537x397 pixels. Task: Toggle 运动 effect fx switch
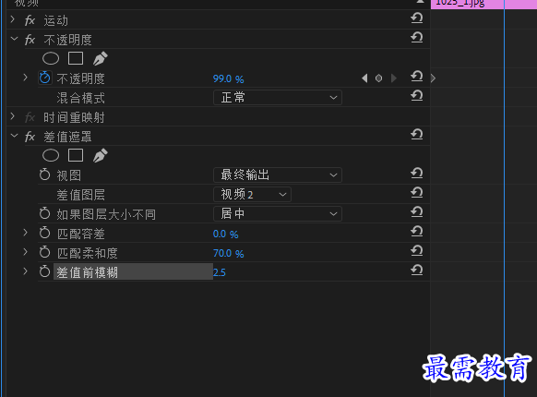pyautogui.click(x=30, y=20)
